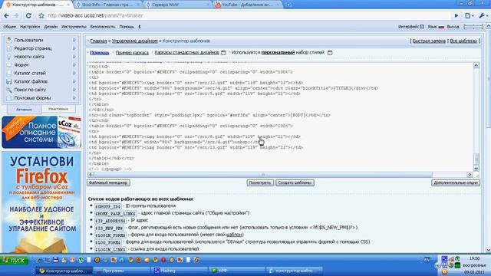The image size is (491, 276).
Task: Open the uCoz Полное описание системы banner
Action: tap(41, 132)
